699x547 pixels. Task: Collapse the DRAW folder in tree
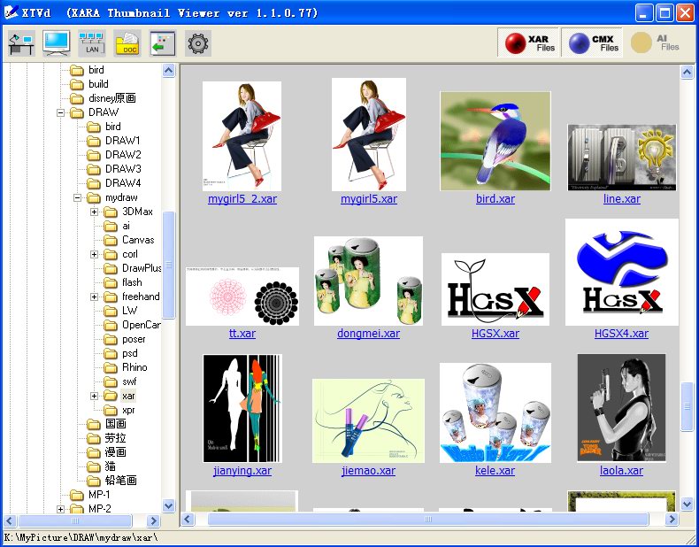point(61,112)
